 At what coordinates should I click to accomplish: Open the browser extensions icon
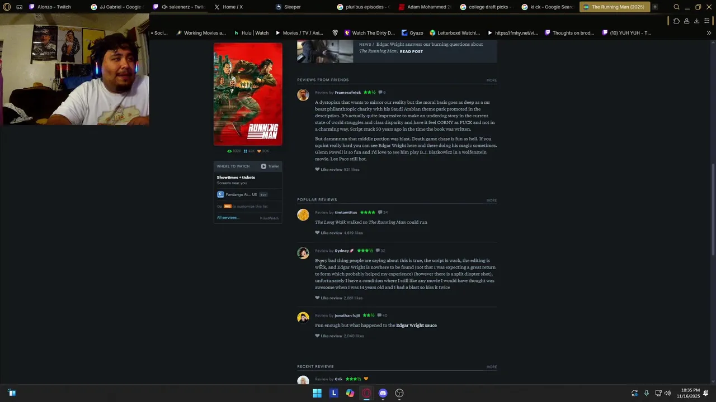pos(676,21)
